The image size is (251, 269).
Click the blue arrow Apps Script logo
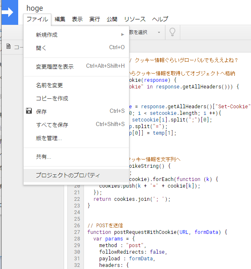[x=10, y=12]
